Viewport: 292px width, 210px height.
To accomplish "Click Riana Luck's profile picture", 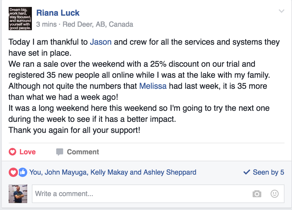I will click(20, 19).
